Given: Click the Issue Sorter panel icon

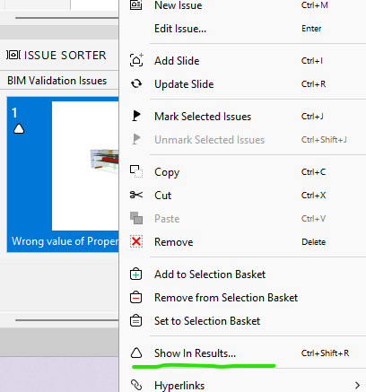Looking at the screenshot, I should [13, 55].
